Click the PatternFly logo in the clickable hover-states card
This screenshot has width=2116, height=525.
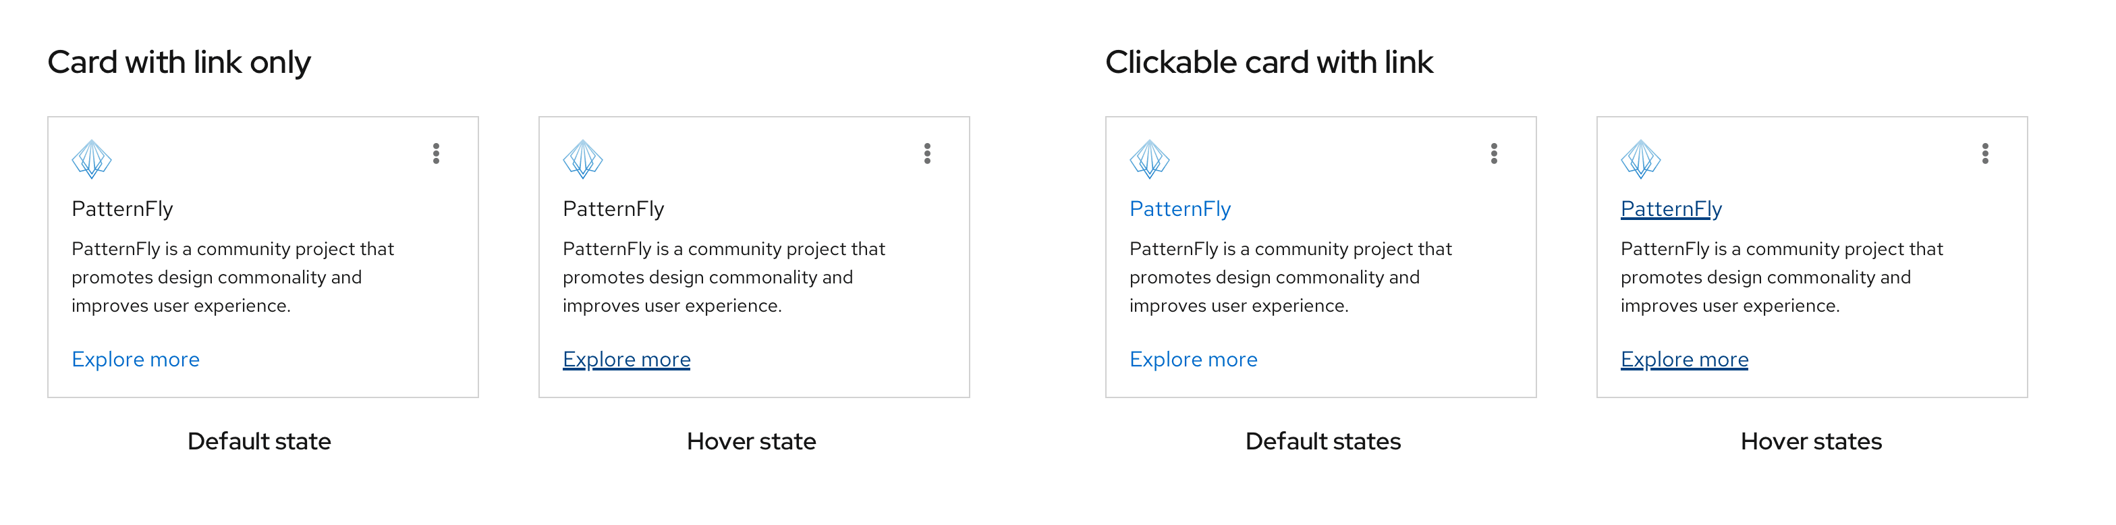1640,159
